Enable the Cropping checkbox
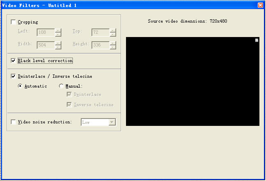266x181 pixels. (13, 22)
